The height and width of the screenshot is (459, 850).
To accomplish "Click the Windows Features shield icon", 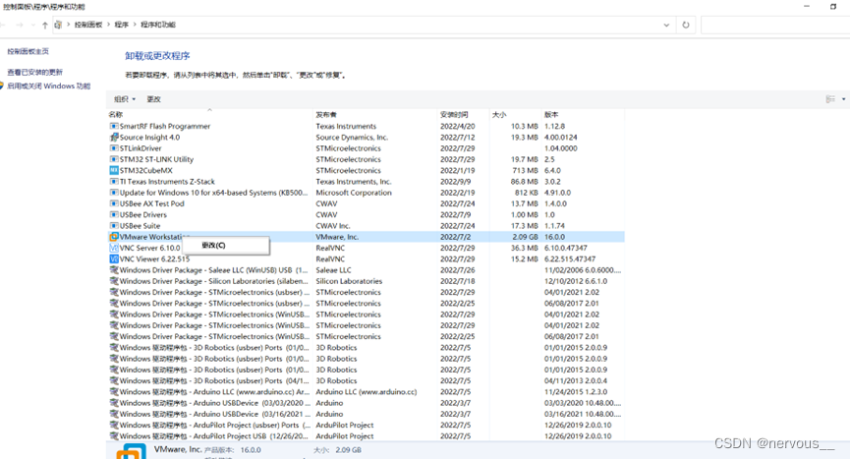I will tap(2, 86).
